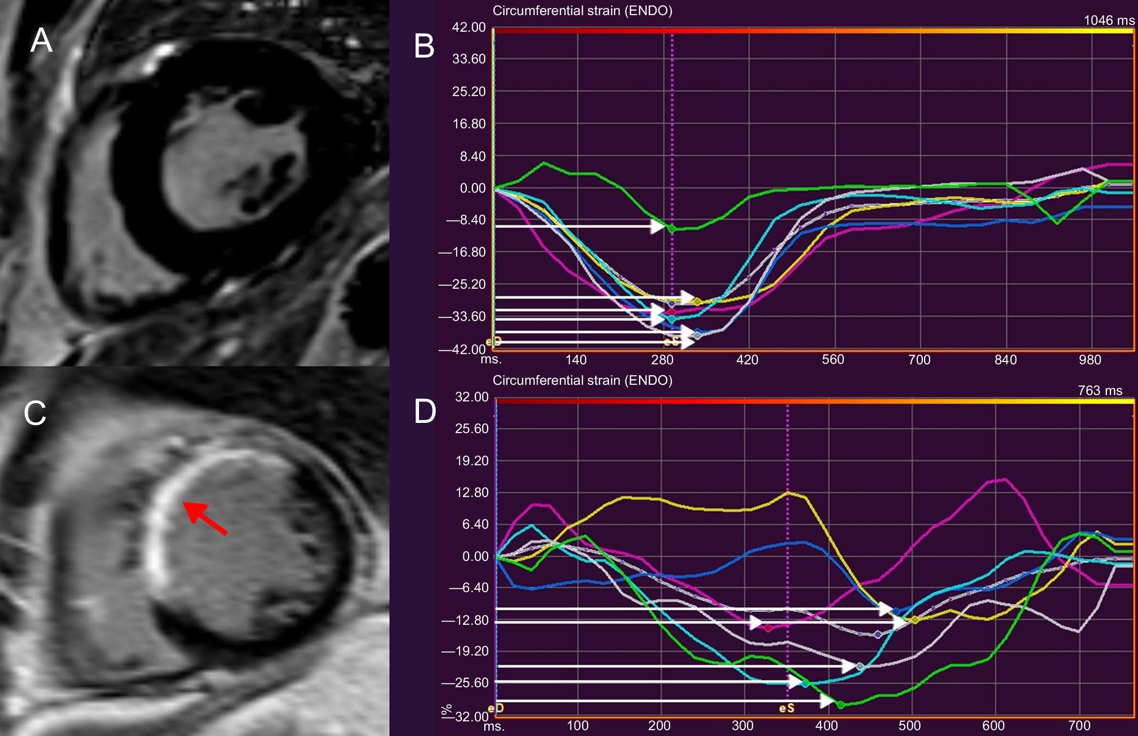The height and width of the screenshot is (736, 1138).
Task: Click the color timeline bar atop chart B
Action: [x=813, y=31]
